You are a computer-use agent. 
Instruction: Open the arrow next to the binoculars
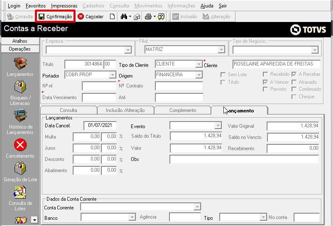[x=130, y=17]
